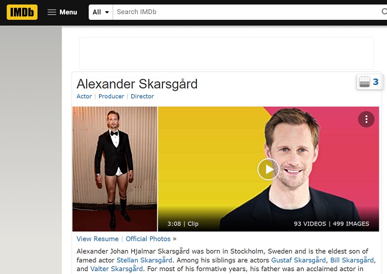Open the three-dot options on video
This screenshot has height=274, width=387.
click(366, 119)
